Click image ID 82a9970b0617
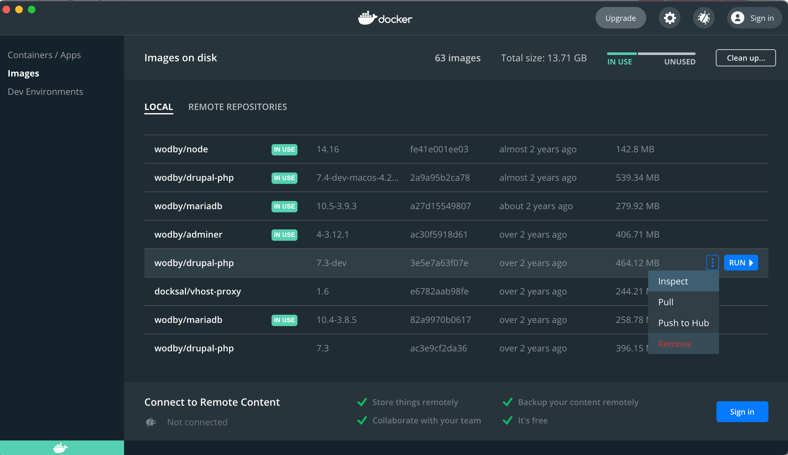The image size is (788, 455). [x=441, y=320]
